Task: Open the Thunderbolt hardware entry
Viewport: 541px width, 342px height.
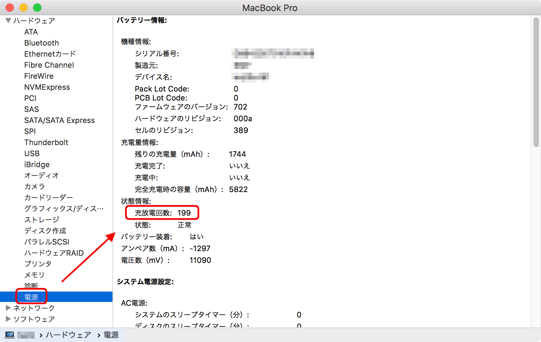Action: [46, 142]
